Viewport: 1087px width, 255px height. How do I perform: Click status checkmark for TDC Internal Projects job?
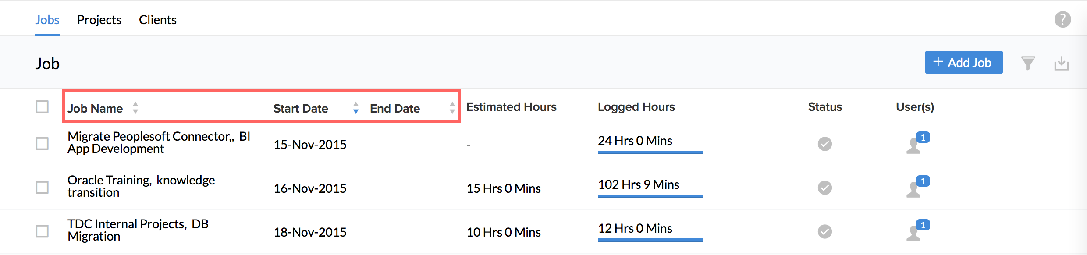point(824,231)
